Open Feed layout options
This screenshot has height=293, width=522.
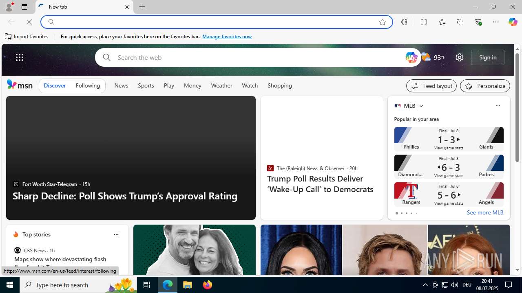point(431,86)
